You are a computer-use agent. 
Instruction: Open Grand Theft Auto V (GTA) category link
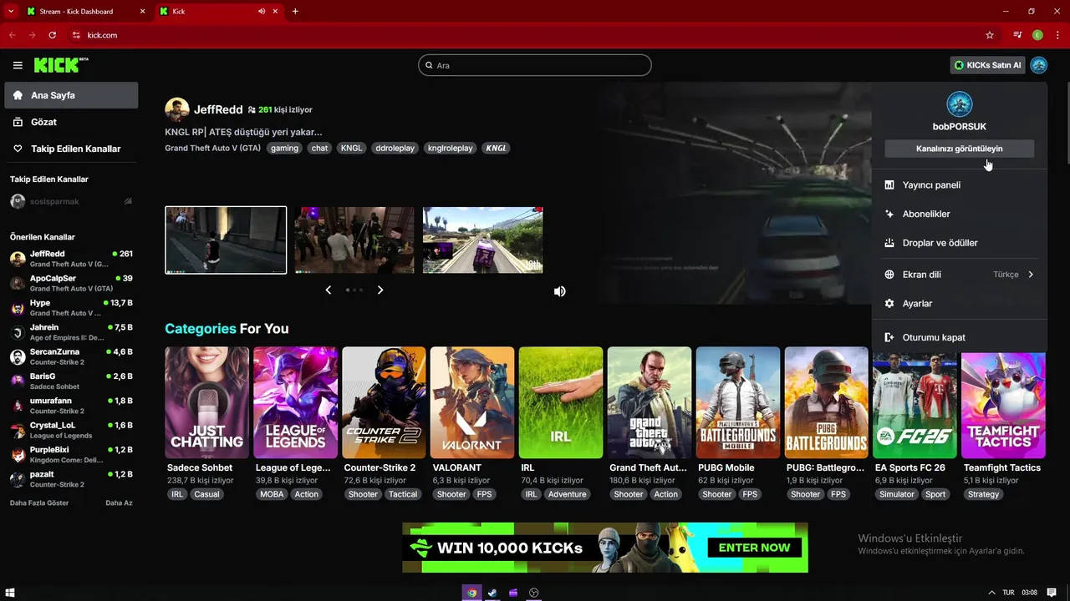[213, 148]
